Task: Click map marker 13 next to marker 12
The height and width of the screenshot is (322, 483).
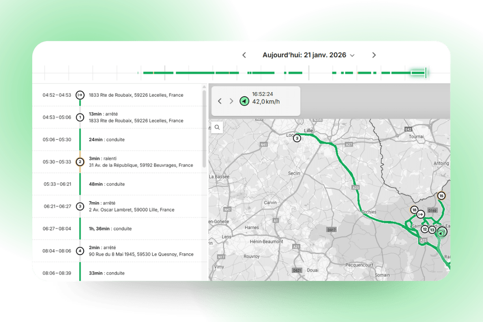Action: pyautogui.click(x=433, y=230)
